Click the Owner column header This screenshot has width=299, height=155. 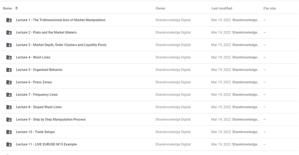pyautogui.click(x=160, y=8)
